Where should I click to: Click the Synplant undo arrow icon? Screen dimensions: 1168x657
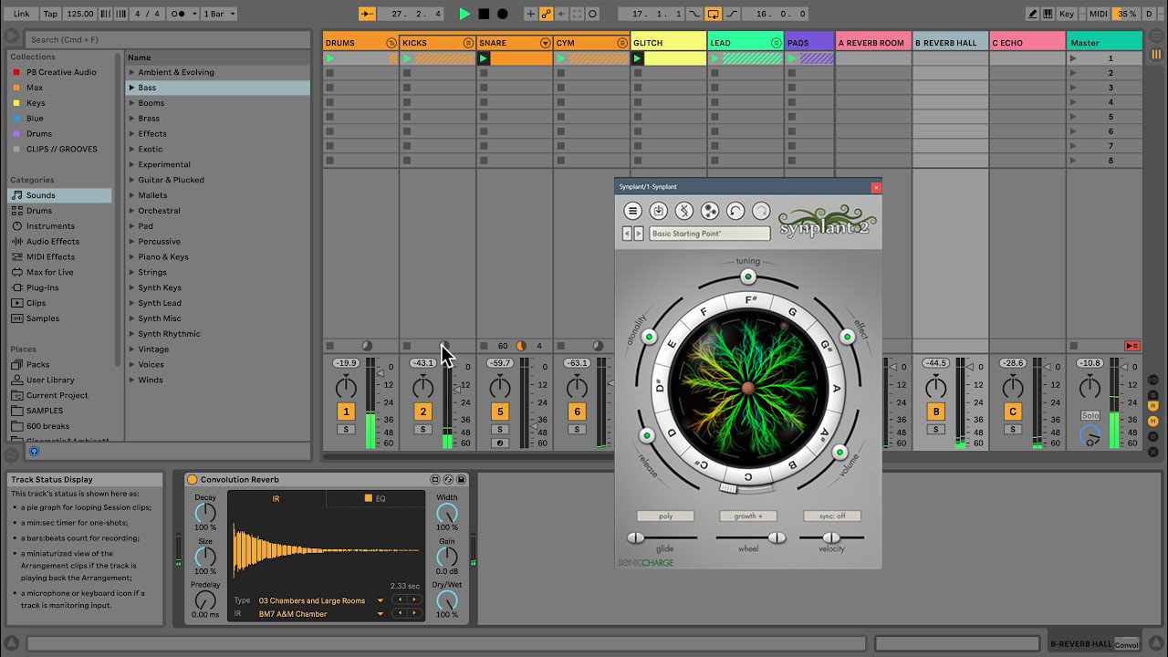[x=735, y=211]
